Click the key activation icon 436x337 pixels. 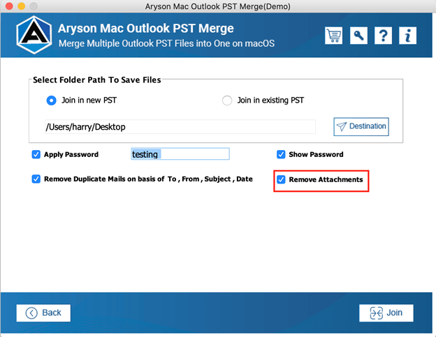[x=358, y=36]
